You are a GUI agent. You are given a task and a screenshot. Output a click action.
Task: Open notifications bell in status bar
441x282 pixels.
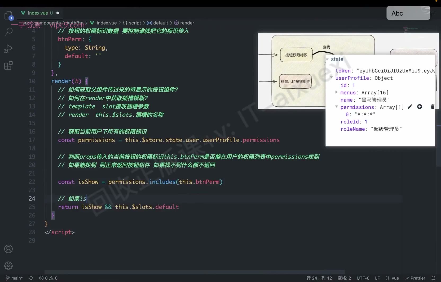point(433,278)
